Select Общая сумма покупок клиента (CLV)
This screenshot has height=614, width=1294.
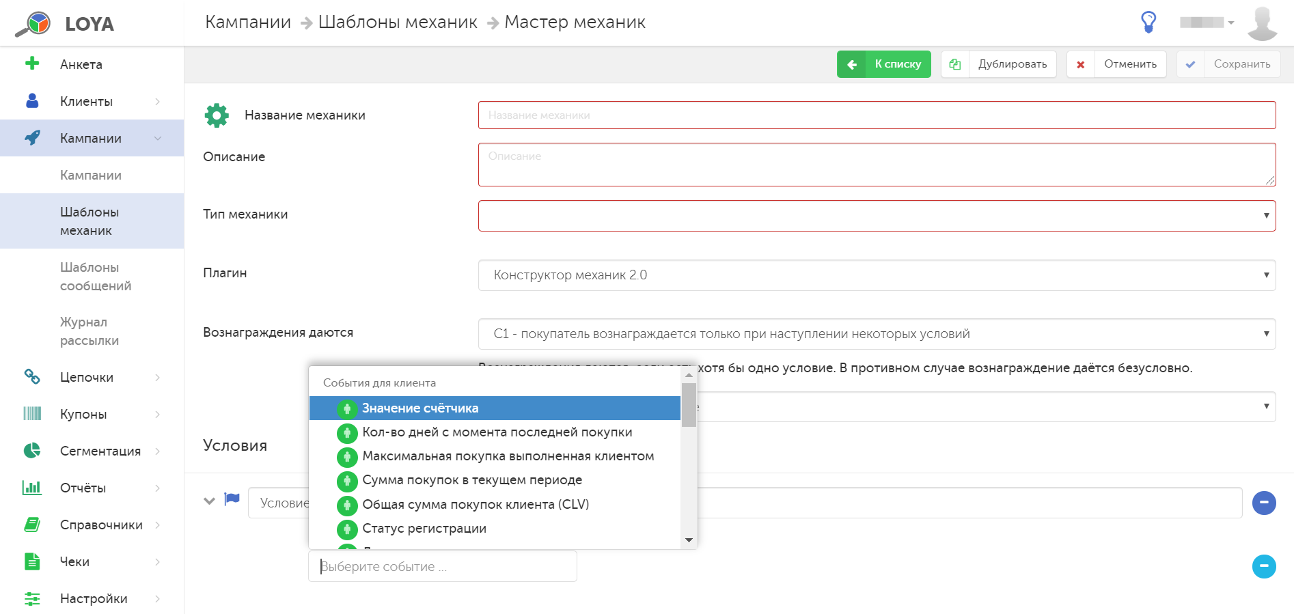coord(495,505)
